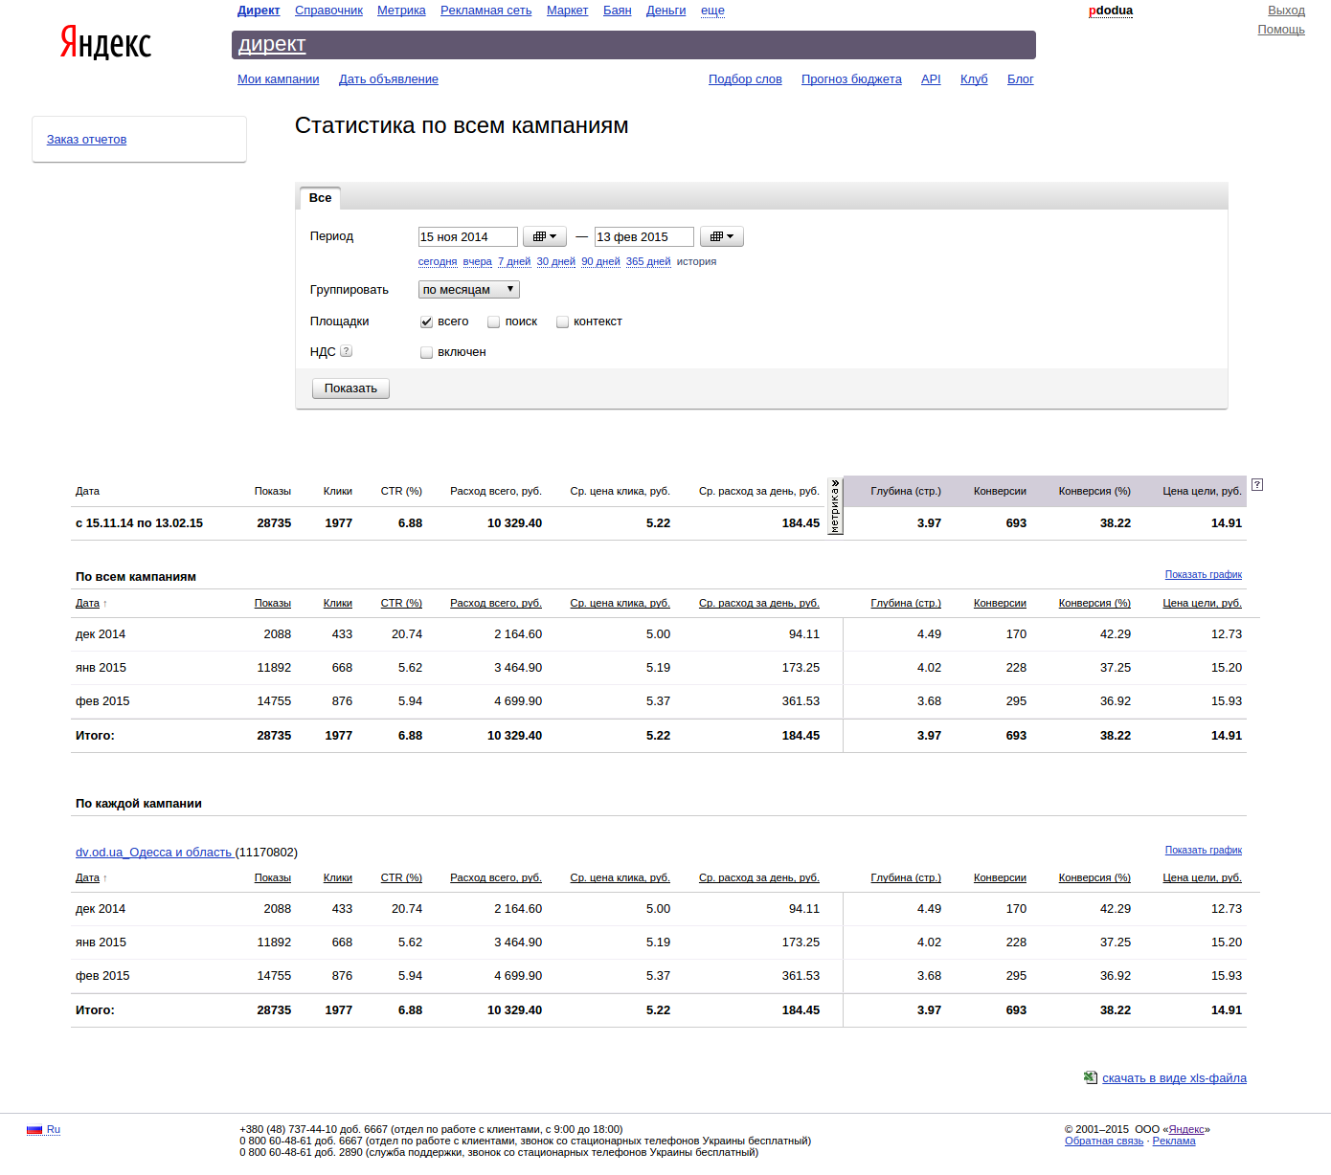Screen dimensions: 1331x1175
Task: Click янв 2015 row in all-campaigns table
Action: (x=659, y=668)
